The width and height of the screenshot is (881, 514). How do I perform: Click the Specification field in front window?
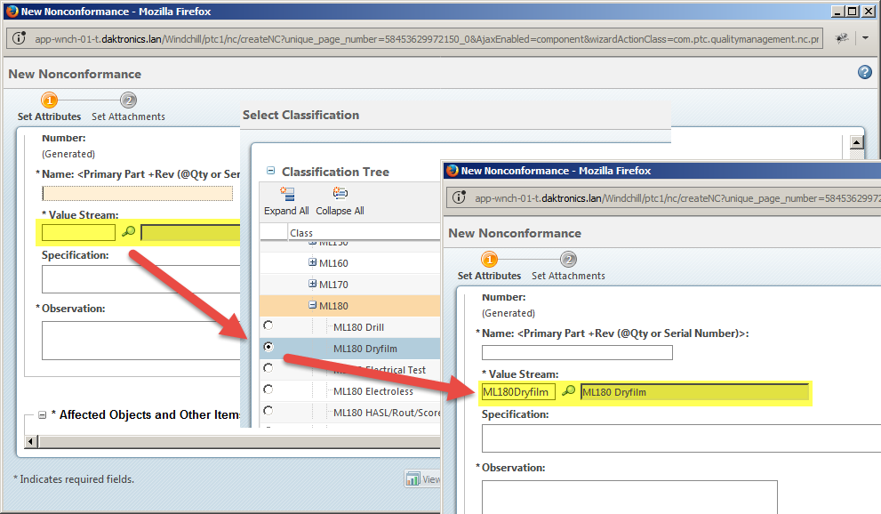tap(681, 438)
